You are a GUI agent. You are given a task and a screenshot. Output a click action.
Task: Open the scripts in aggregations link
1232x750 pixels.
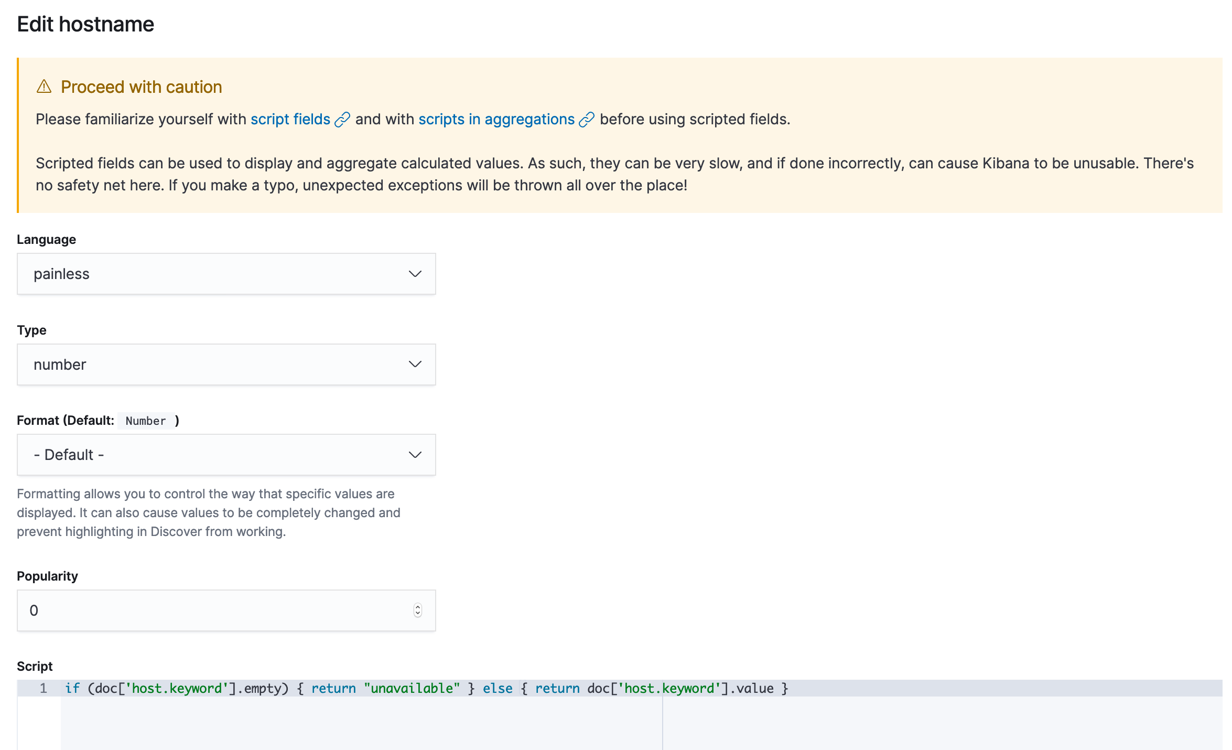(496, 120)
